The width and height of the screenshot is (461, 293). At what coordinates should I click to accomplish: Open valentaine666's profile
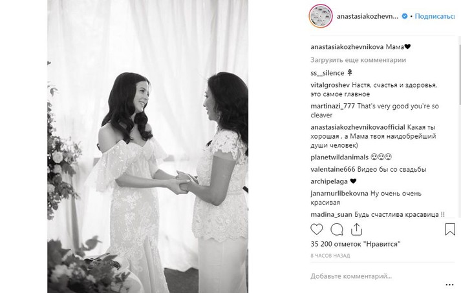coord(333,169)
